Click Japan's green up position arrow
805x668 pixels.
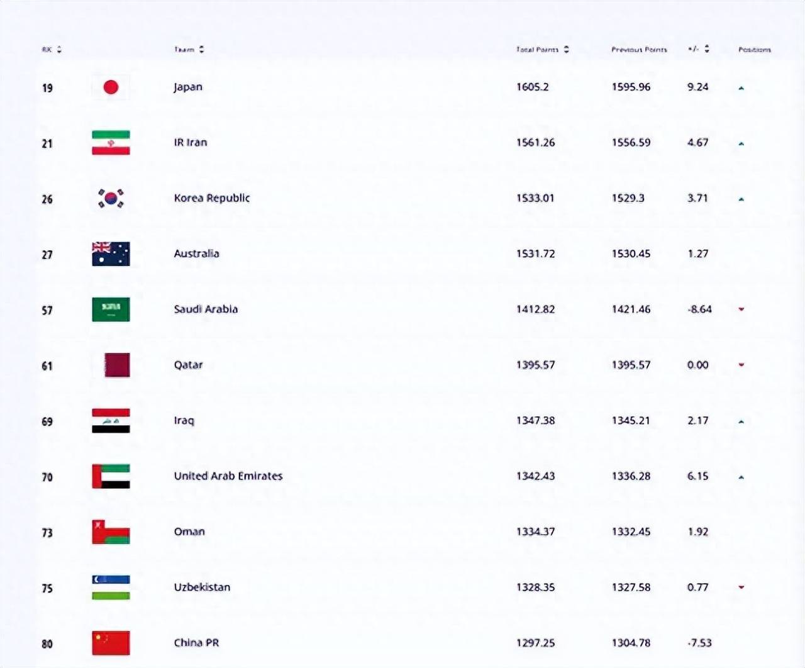(x=741, y=88)
